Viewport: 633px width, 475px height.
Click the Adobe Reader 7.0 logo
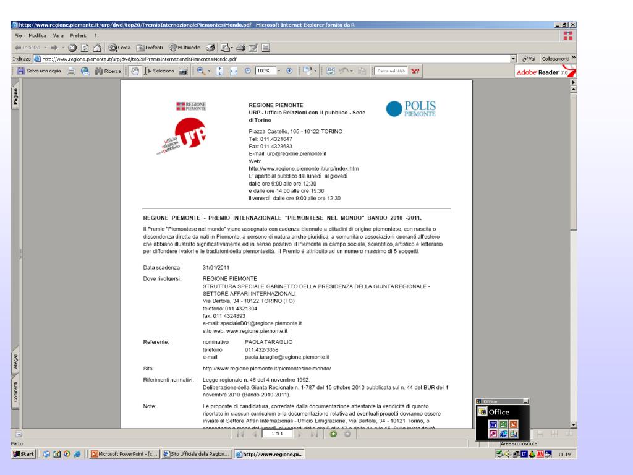[545, 72]
